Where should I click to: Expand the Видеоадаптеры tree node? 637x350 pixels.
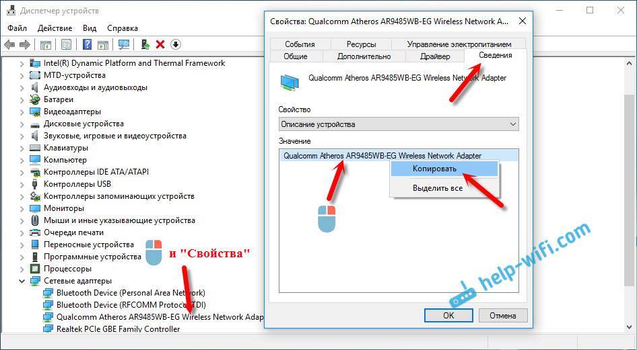point(22,112)
